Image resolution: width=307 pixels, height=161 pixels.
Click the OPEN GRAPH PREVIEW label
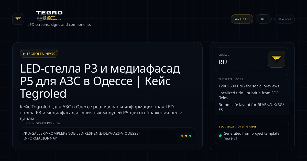(43, 123)
